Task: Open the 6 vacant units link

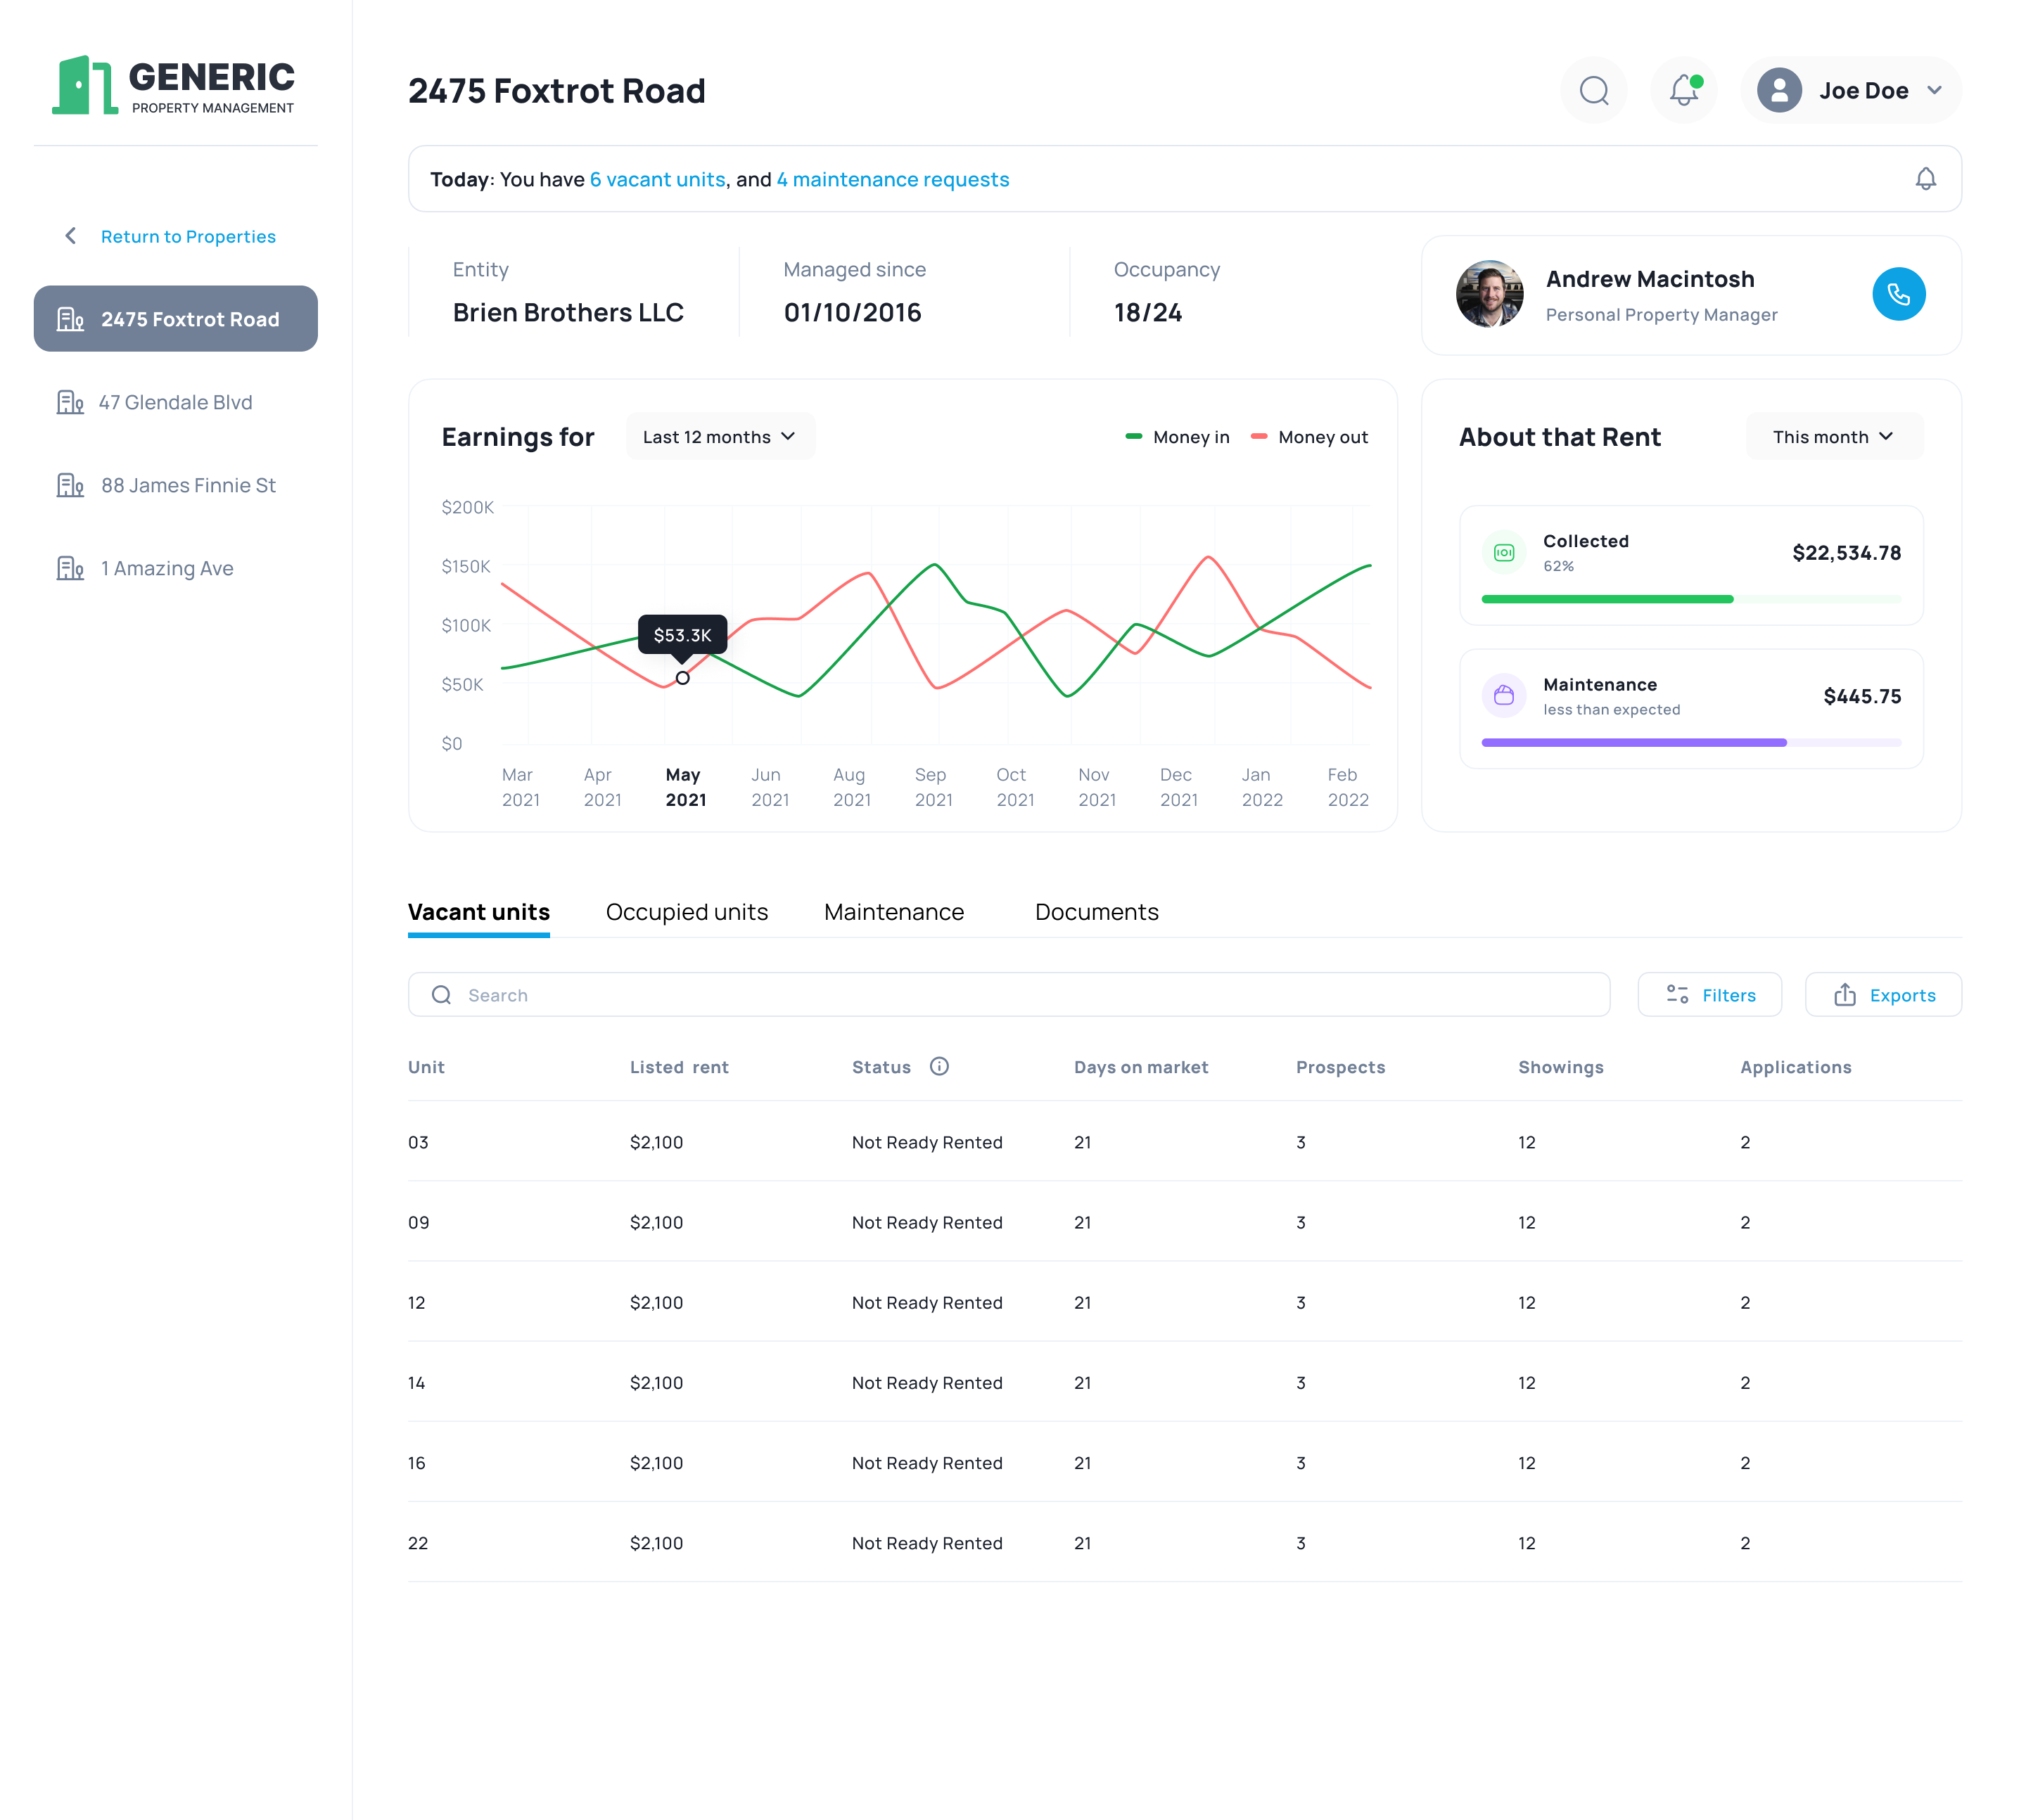Action: [x=657, y=179]
